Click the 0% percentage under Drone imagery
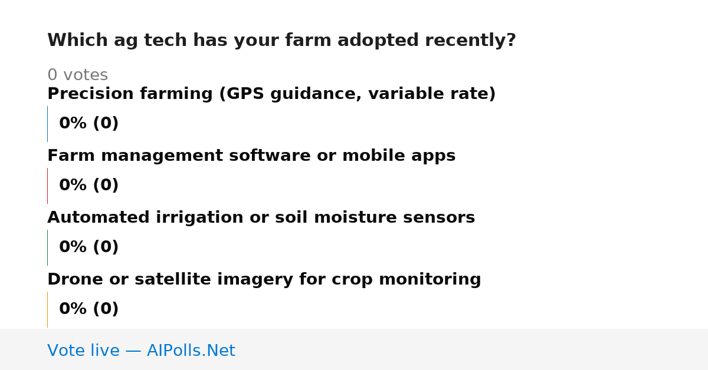 click(x=73, y=309)
